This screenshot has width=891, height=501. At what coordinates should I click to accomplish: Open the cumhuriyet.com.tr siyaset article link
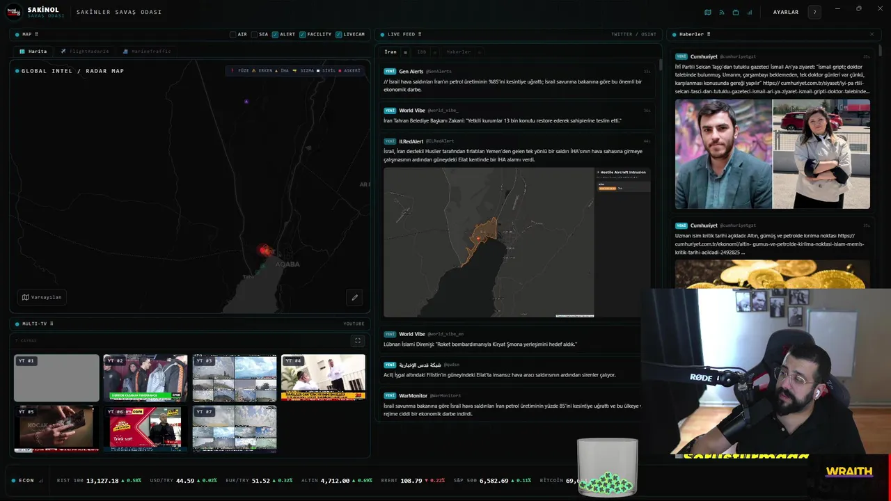coord(773,88)
